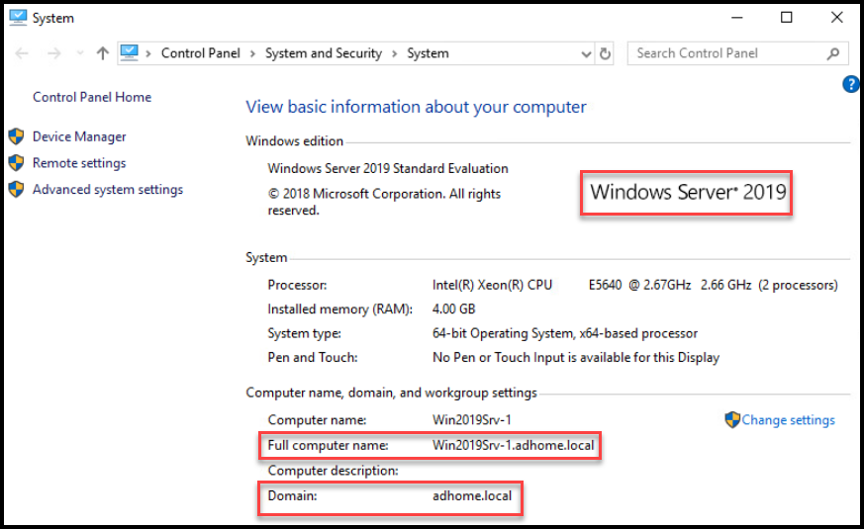Close the System window
864x529 pixels.
coord(837,18)
